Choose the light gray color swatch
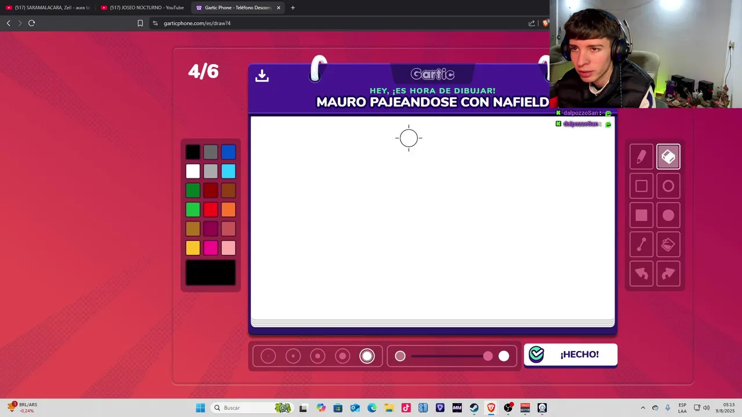 pos(210,171)
